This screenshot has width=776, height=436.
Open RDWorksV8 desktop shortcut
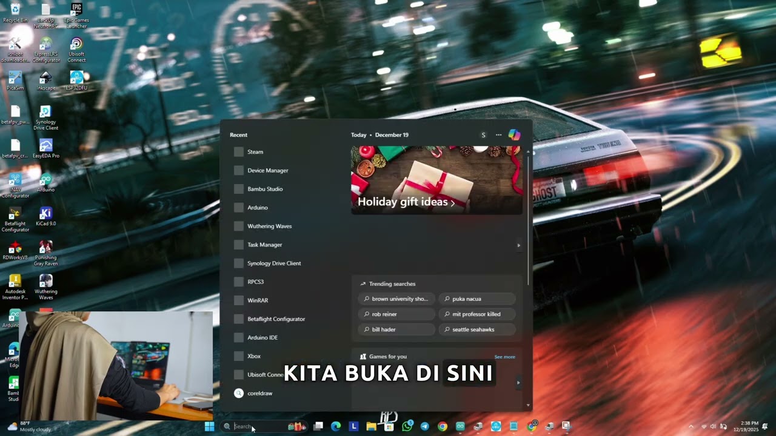[x=15, y=251]
